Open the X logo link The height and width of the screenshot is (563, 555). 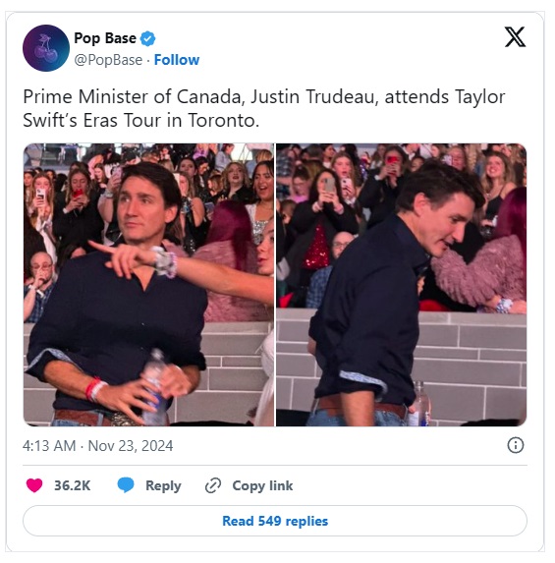(x=515, y=36)
